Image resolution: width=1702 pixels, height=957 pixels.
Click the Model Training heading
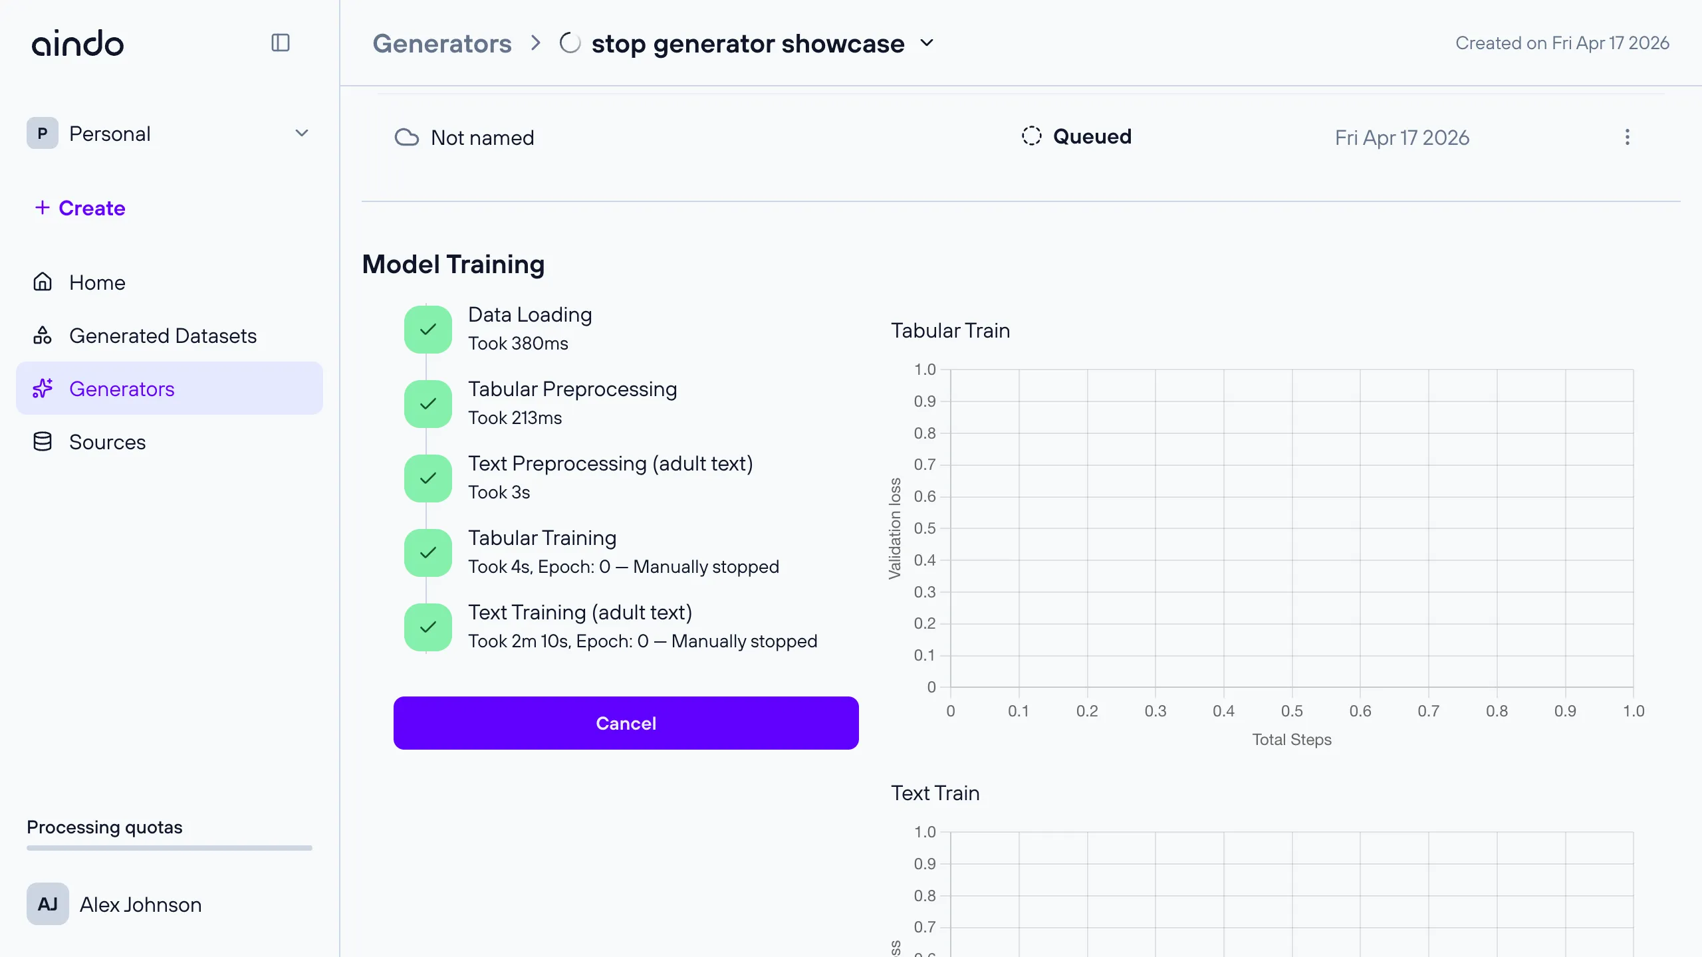coord(453,265)
